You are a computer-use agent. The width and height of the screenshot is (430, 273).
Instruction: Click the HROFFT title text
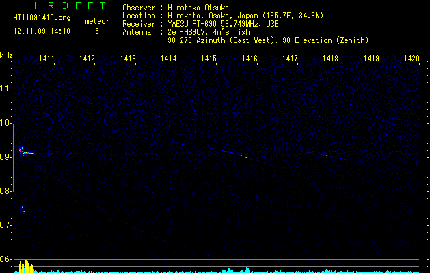70,5
